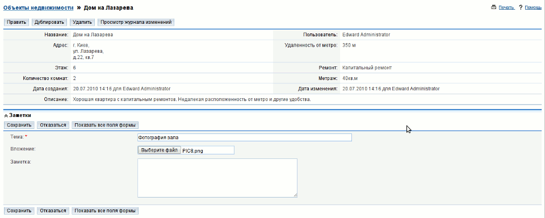Image resolution: width=545 pixels, height=218 pixels.
Task: Click the lower Сохранить button under the form
Action: [x=19, y=211]
